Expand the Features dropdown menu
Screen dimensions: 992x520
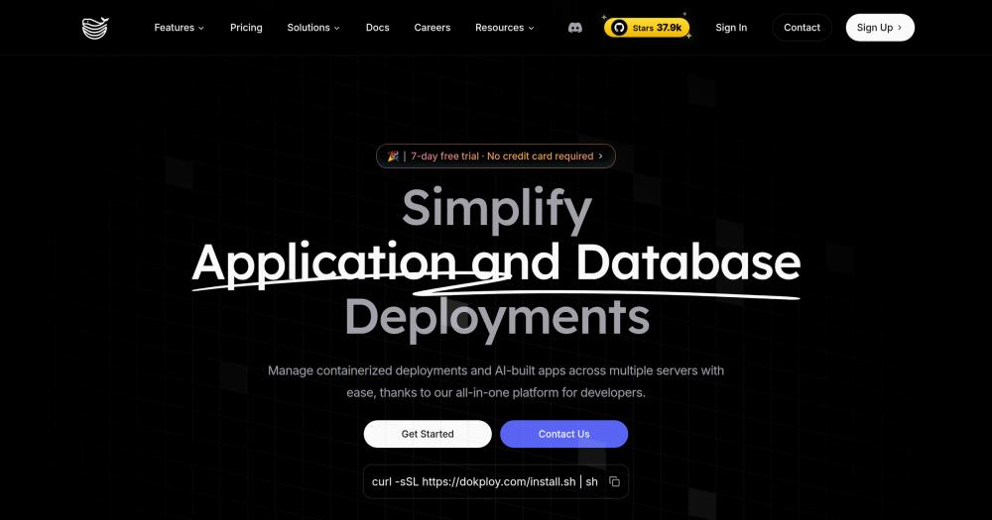click(x=179, y=28)
